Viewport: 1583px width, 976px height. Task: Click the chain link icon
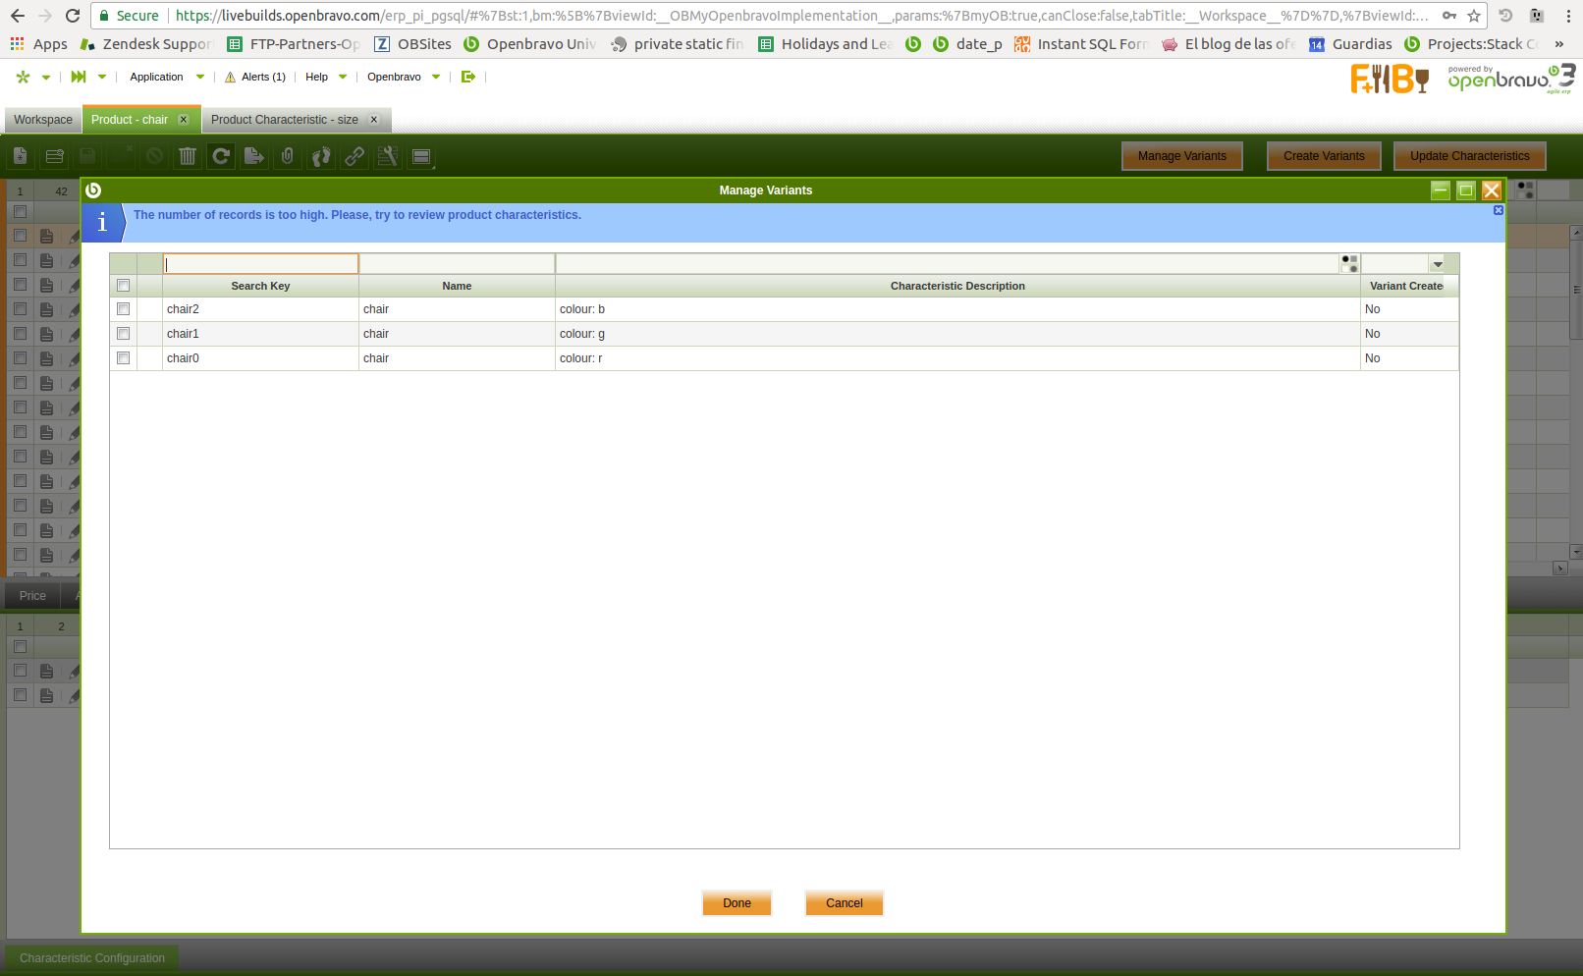355,156
